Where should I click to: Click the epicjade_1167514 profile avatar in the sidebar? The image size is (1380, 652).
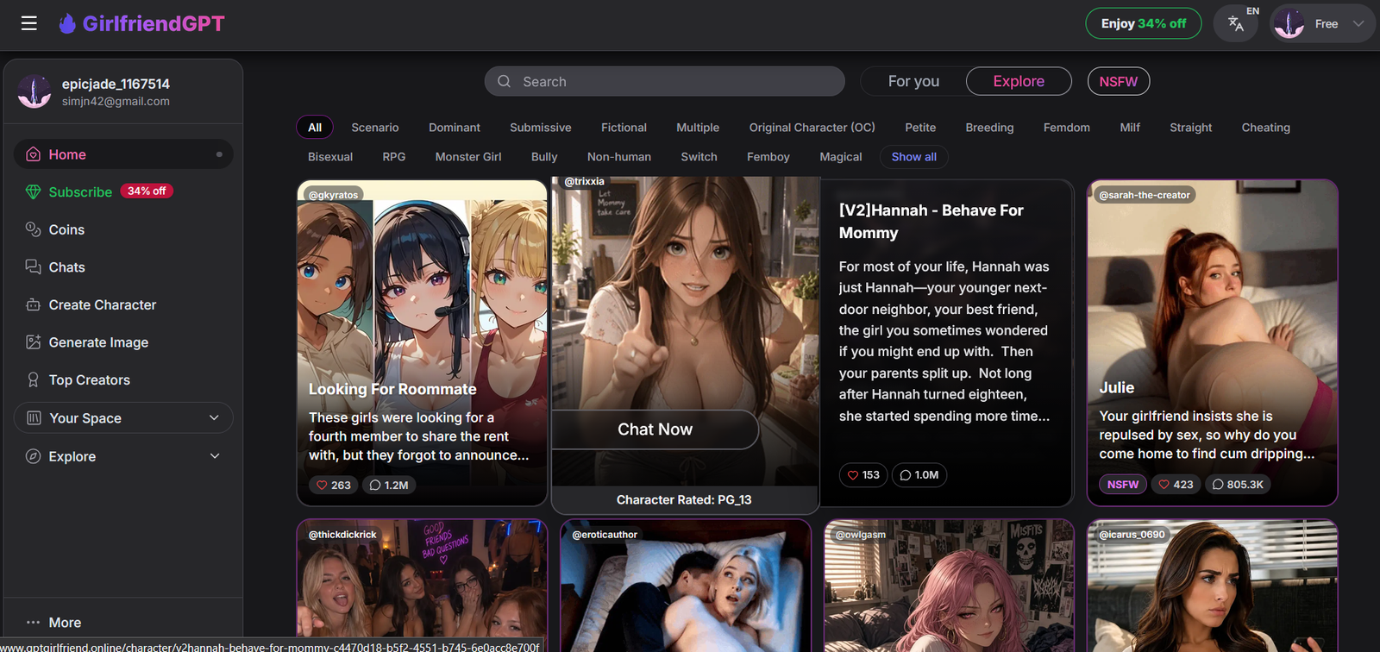(x=34, y=92)
